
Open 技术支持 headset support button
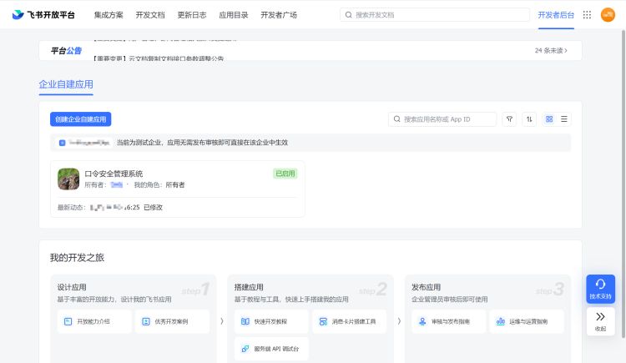600,289
